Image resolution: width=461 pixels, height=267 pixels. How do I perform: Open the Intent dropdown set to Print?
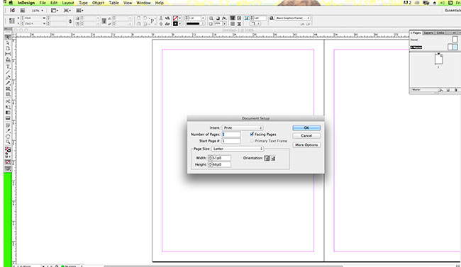click(243, 127)
